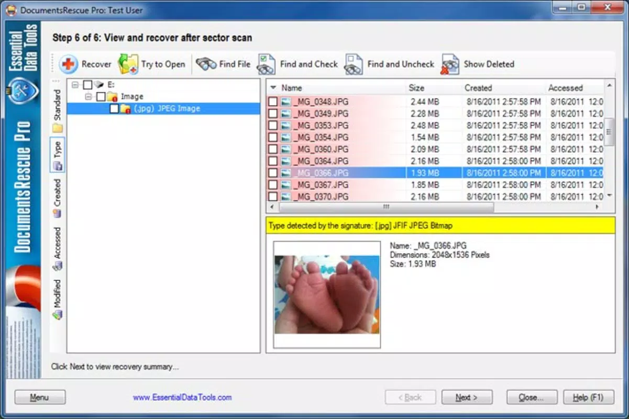
Task: Click the Close... button
Action: pos(532,398)
